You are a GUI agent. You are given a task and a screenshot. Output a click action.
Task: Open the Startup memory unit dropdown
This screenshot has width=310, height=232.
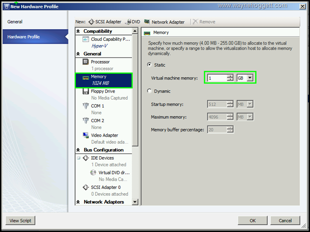(x=250, y=104)
